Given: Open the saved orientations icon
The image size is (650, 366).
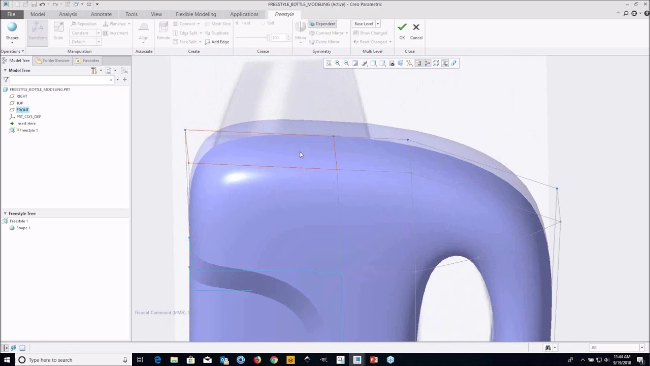Looking at the screenshot, I should click(382, 63).
